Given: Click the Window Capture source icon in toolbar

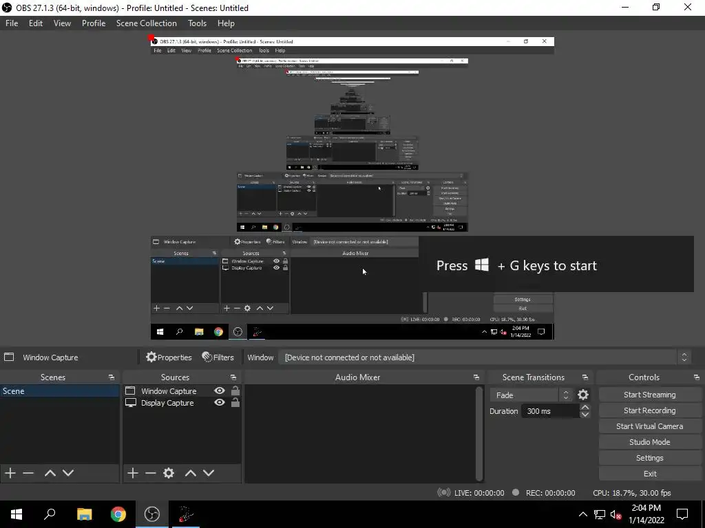Looking at the screenshot, I should click(x=9, y=357).
